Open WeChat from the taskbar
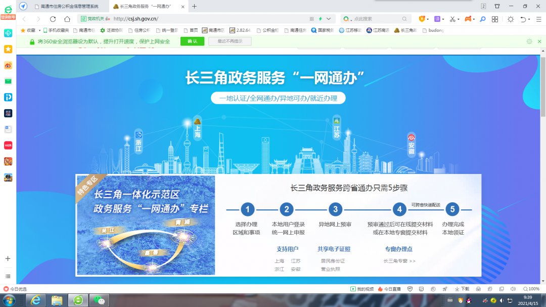The height and width of the screenshot is (307, 546). pyautogui.click(x=100, y=300)
